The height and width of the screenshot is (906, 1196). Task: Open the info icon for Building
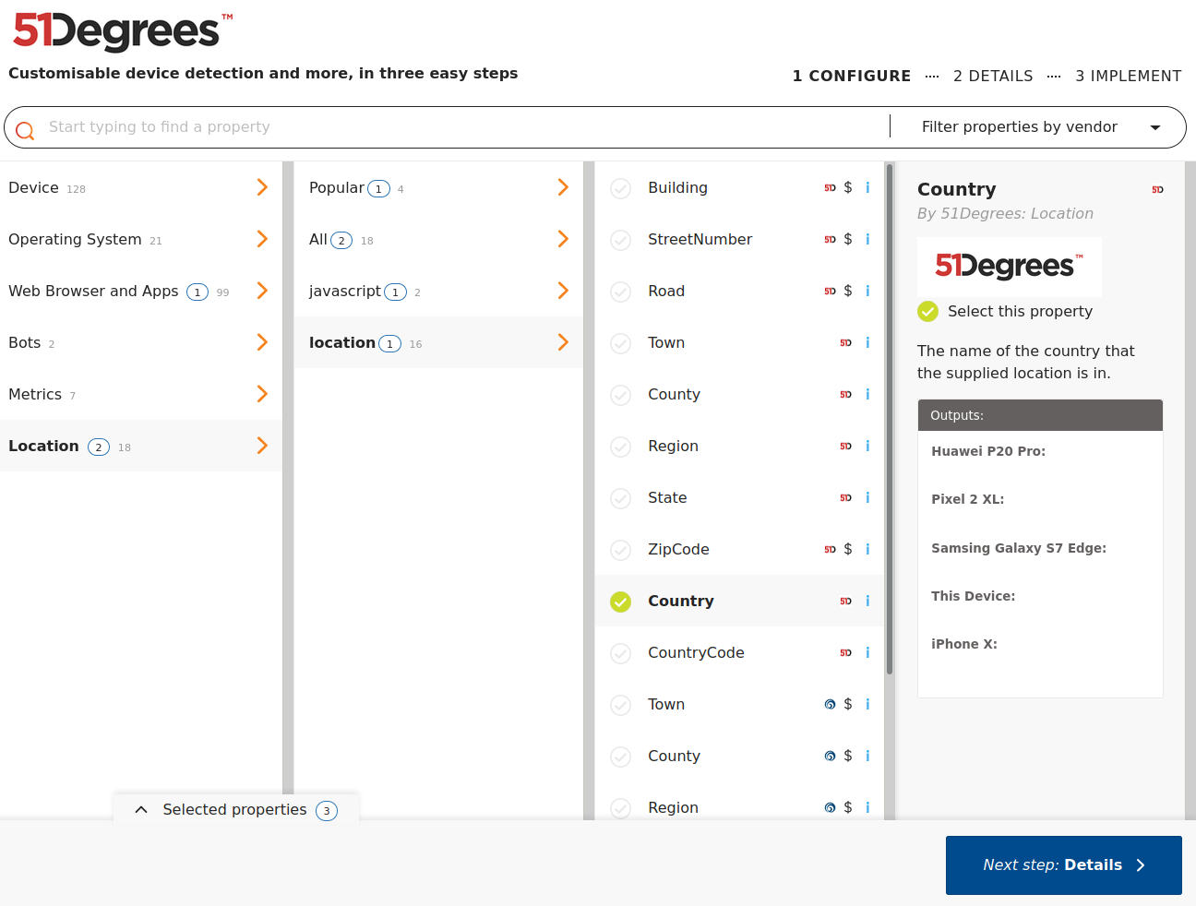pos(867,187)
